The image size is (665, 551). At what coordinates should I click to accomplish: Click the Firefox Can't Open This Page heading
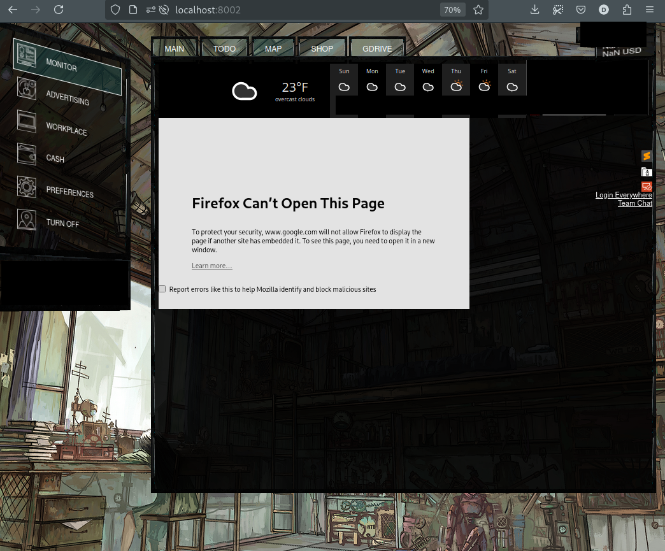288,203
